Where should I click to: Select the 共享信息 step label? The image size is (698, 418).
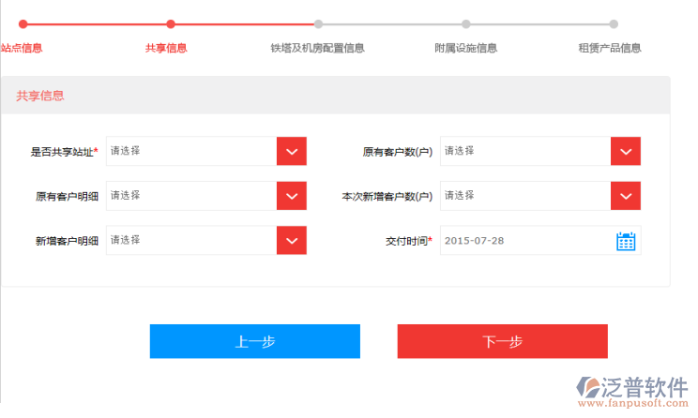[166, 48]
